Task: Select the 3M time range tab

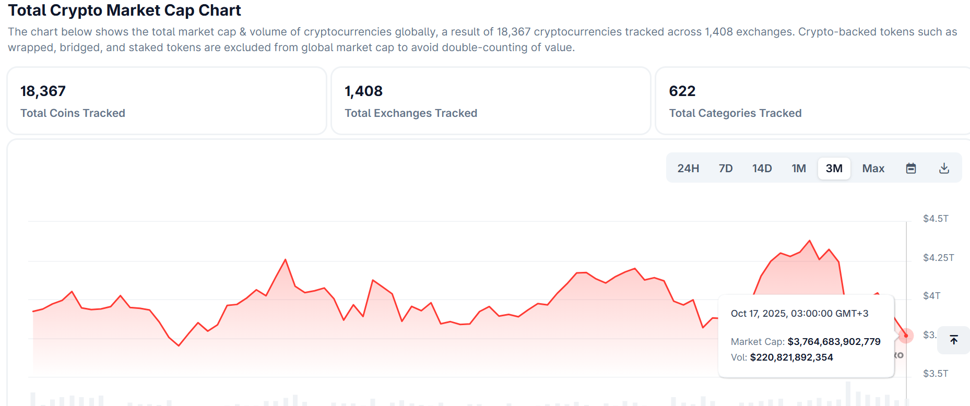Action: pyautogui.click(x=834, y=168)
